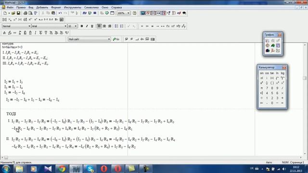Viewport: 308px width, 173px height.
Task: Close the График palette
Action: pyautogui.click(x=280, y=35)
